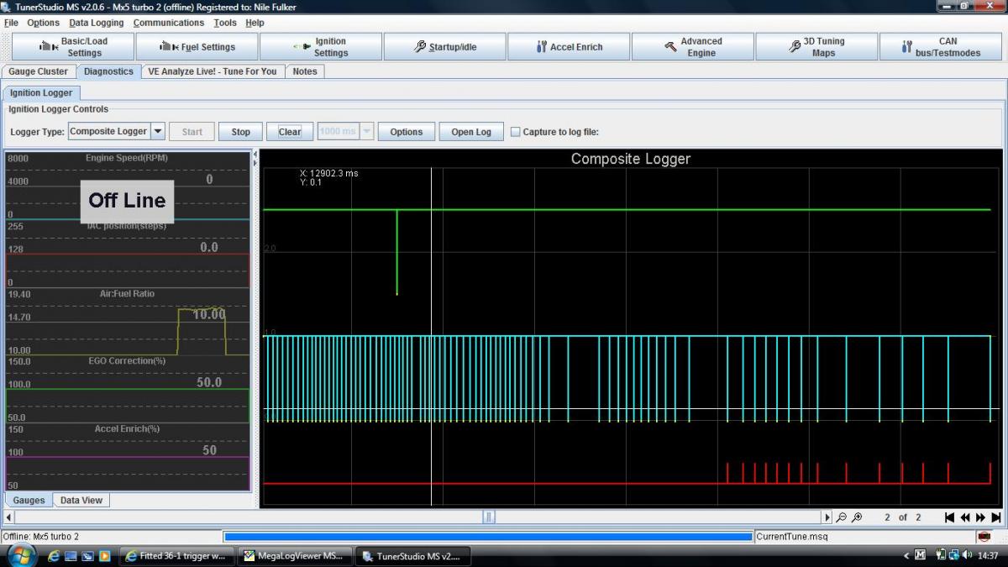1008x567 pixels.
Task: Click the connection status icon in status bar
Action: (x=984, y=536)
